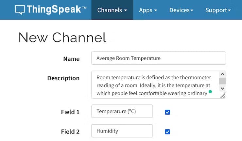Screen dimensions: 242x141
Task: Open the Channels dropdown menu
Action: tap(112, 10)
